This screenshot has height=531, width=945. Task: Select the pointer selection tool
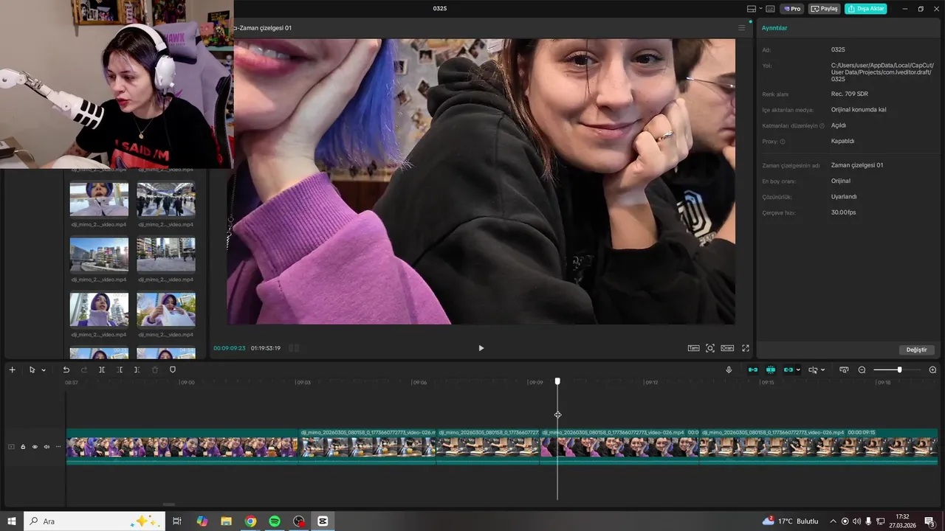pyautogui.click(x=32, y=369)
